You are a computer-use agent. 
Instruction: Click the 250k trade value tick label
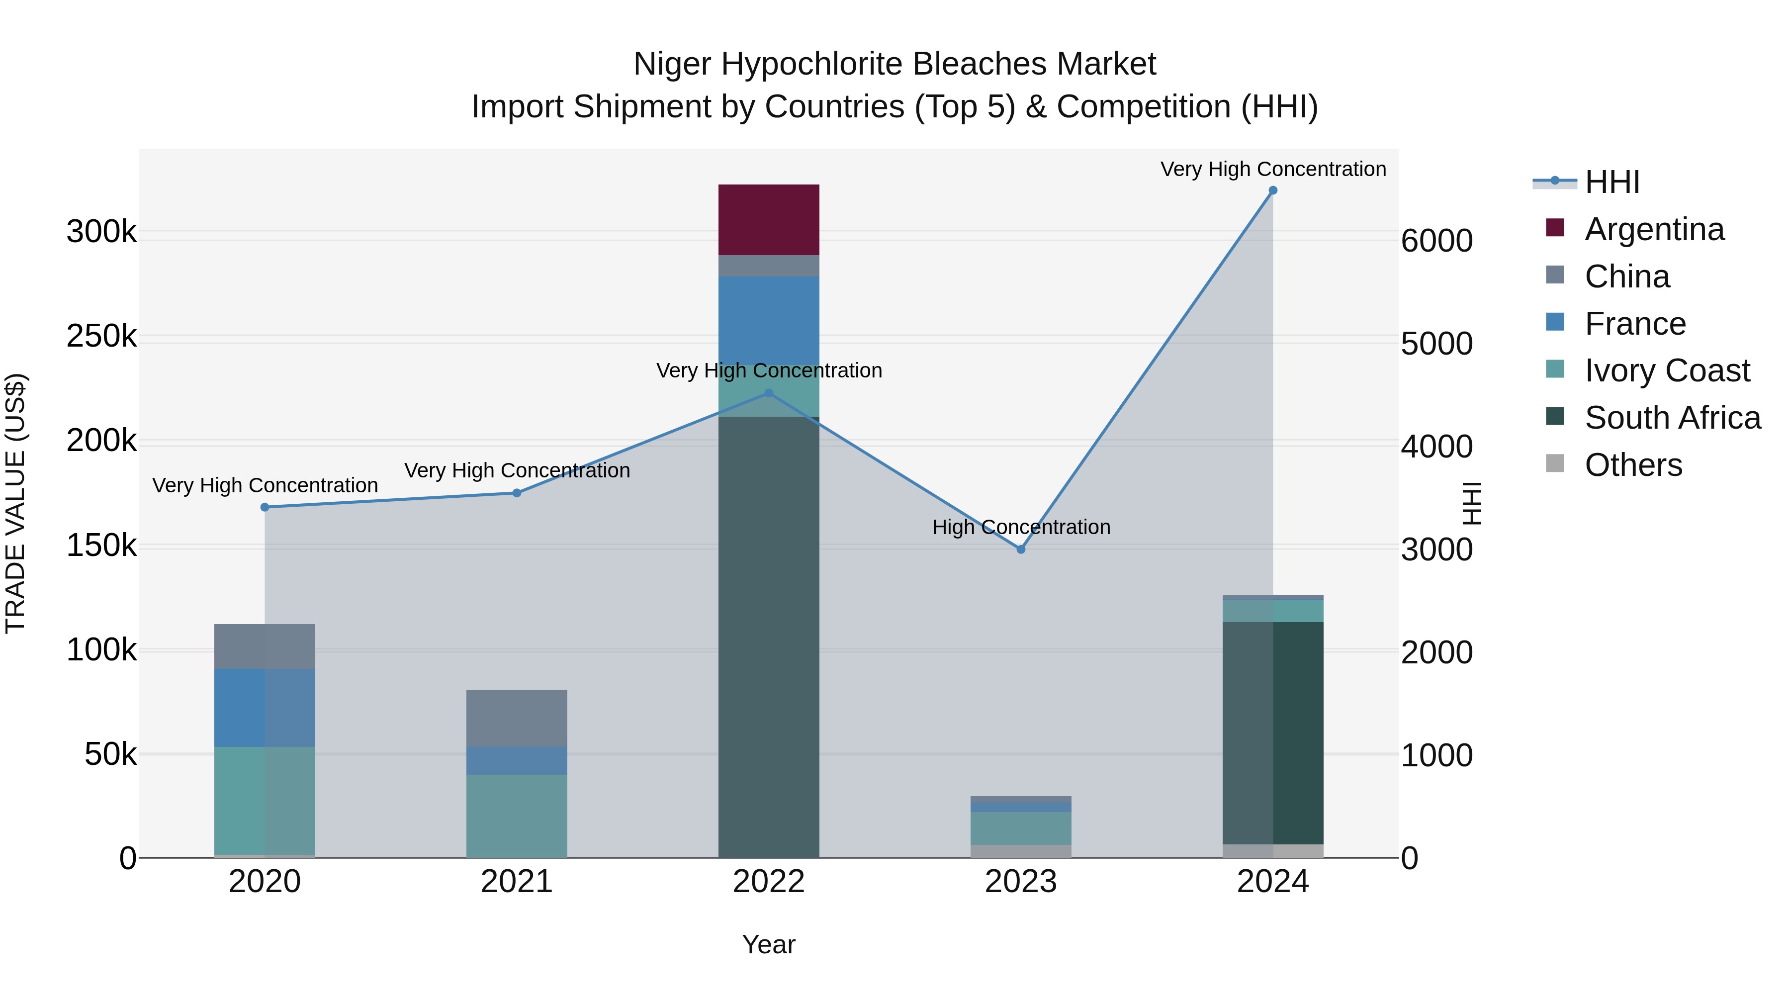click(x=101, y=336)
